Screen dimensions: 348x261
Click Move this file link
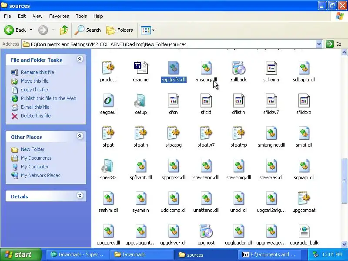(x=35, y=81)
